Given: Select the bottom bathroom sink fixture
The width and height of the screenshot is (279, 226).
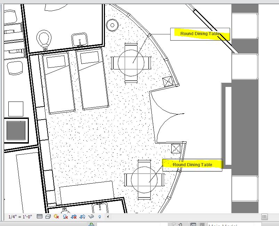Looking at the screenshot, I should point(100,208).
